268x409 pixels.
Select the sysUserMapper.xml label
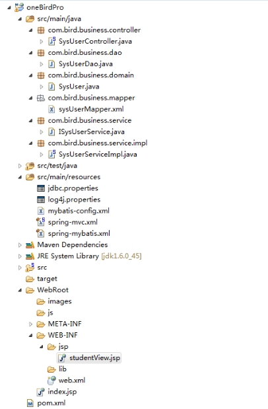pos(91,109)
